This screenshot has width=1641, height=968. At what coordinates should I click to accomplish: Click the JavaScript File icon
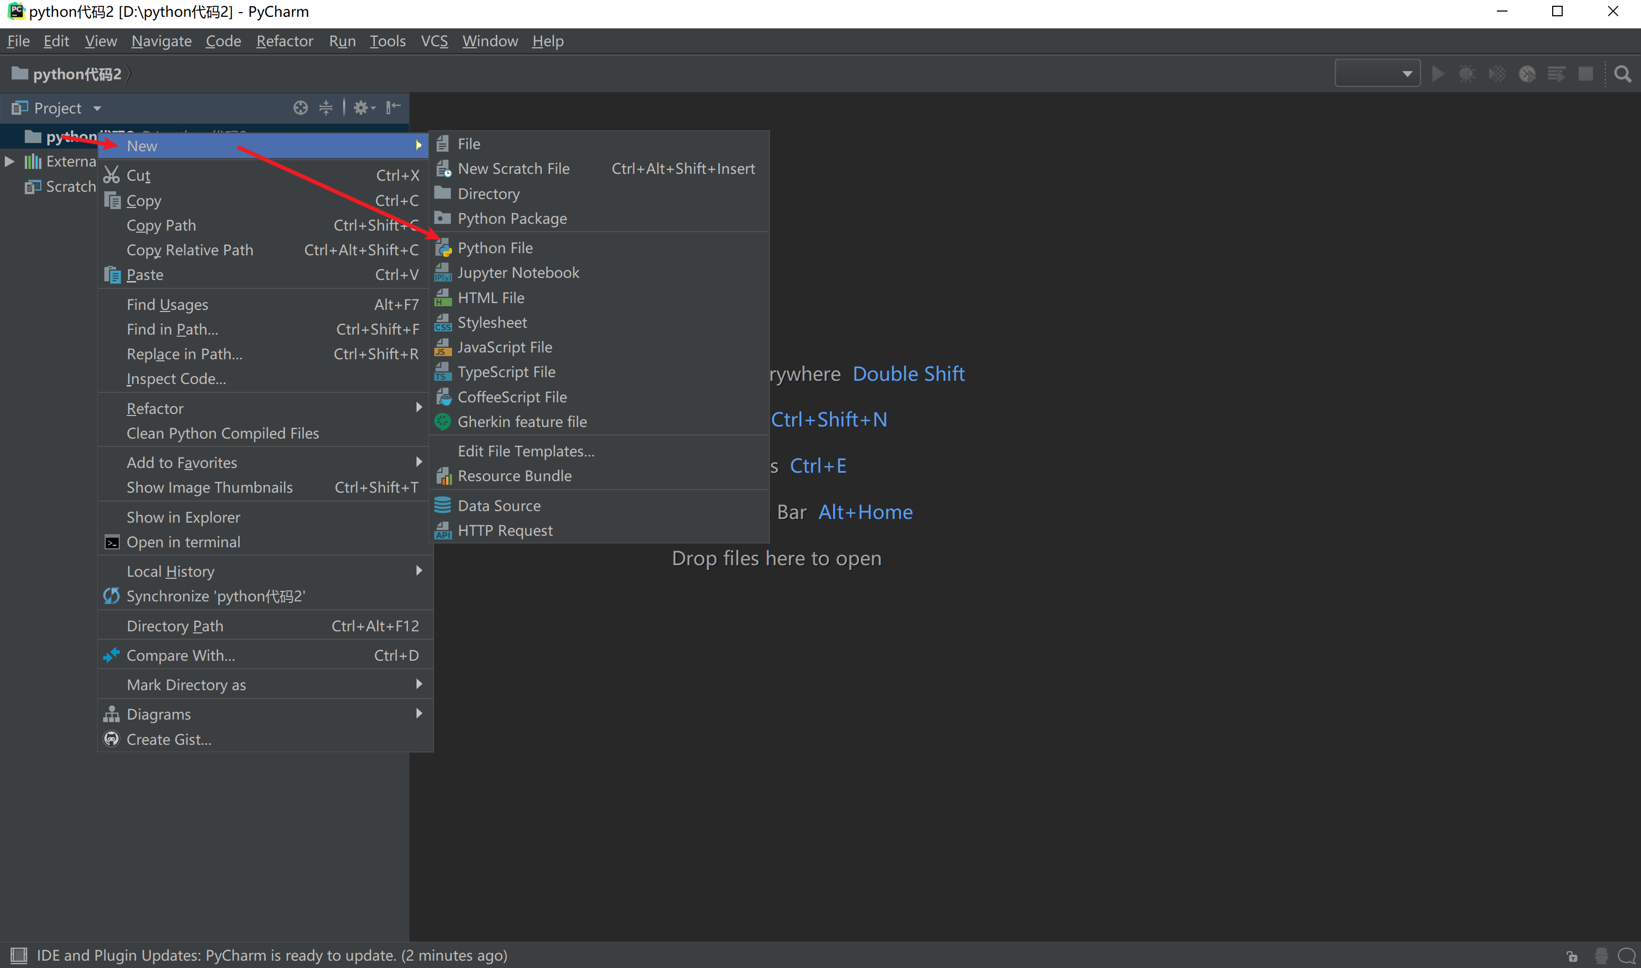tap(443, 347)
